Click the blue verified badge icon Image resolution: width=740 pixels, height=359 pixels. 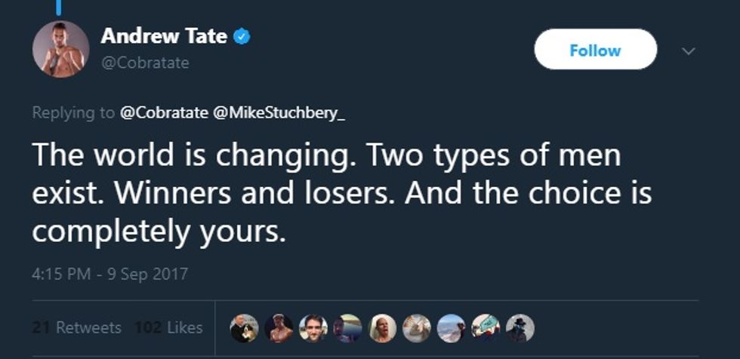241,36
